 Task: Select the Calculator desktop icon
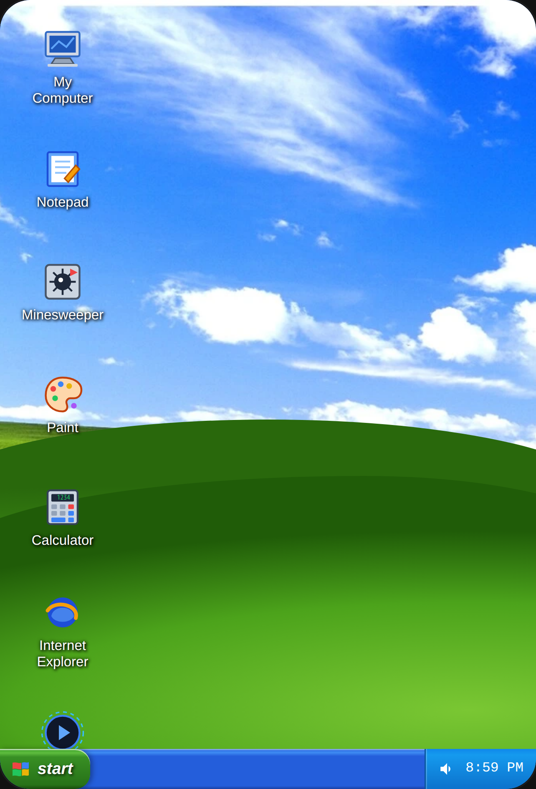63,507
